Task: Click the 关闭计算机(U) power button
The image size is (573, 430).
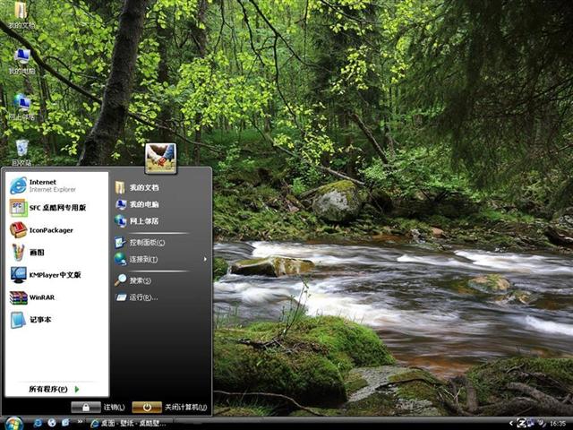Action: (147, 407)
